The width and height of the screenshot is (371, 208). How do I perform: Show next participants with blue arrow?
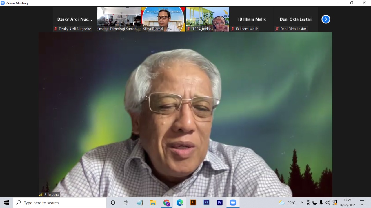pyautogui.click(x=326, y=19)
